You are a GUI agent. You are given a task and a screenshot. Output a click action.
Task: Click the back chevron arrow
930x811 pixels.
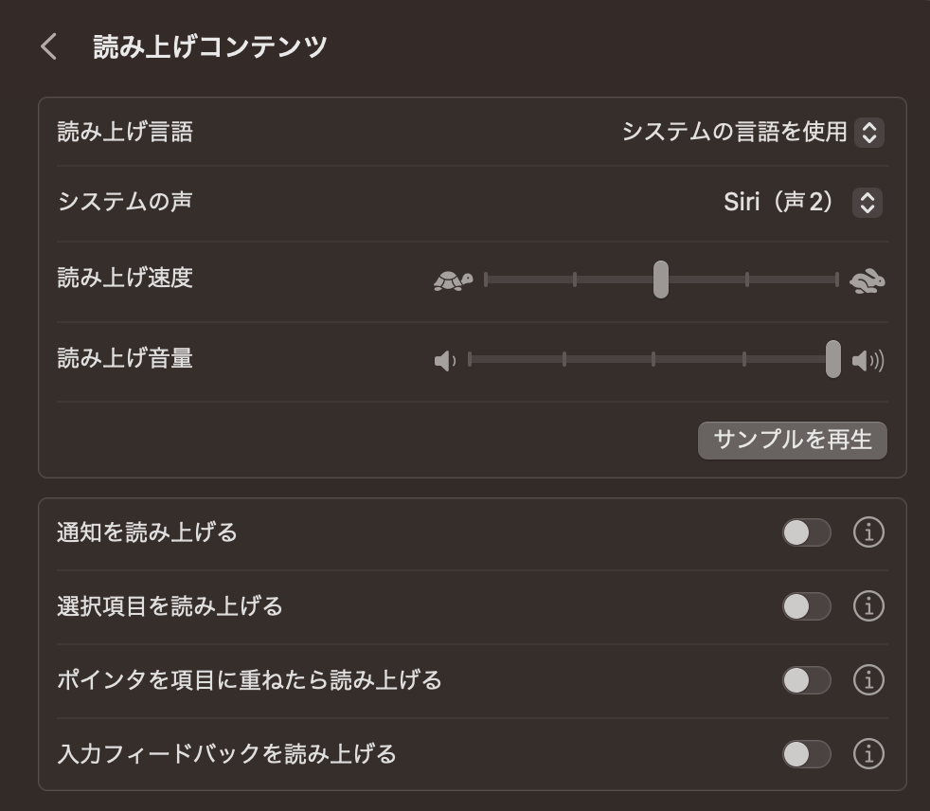point(49,46)
